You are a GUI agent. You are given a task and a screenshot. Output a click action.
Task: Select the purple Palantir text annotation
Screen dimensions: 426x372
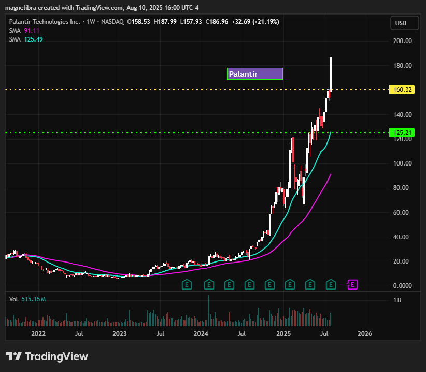pyautogui.click(x=255, y=74)
